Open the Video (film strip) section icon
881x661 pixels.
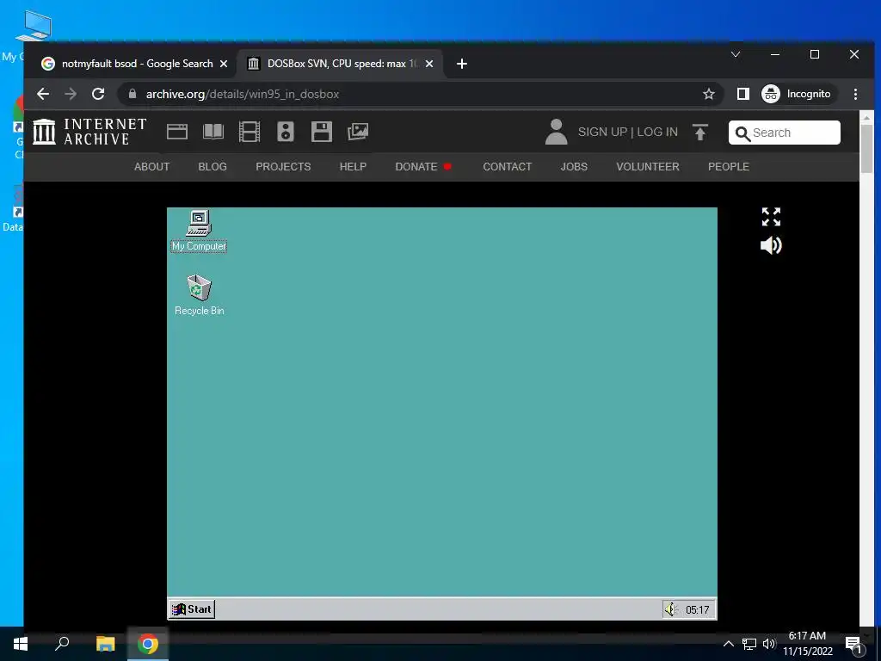[x=249, y=132]
